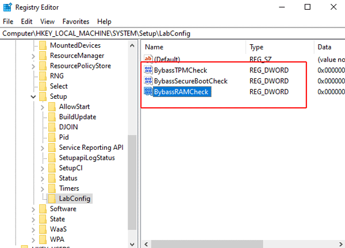Expand the SetupCI key

pyautogui.click(x=43, y=168)
